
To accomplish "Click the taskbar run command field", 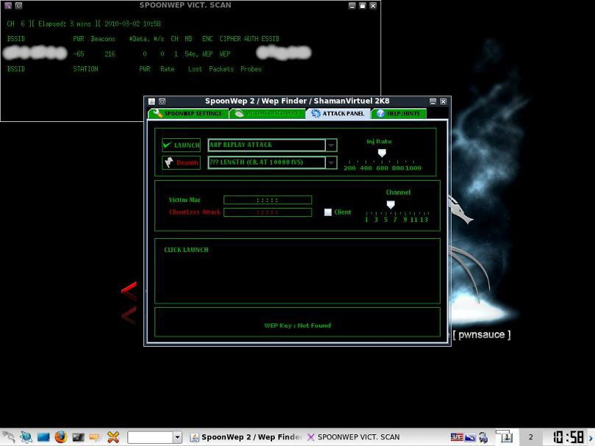I will [150, 437].
